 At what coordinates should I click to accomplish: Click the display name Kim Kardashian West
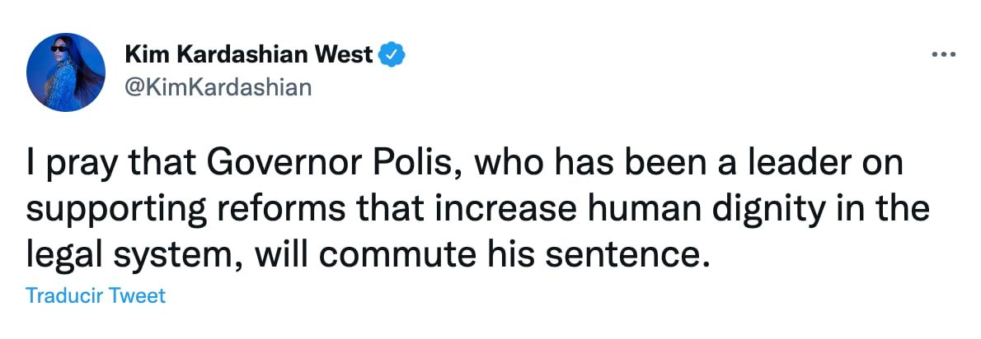tap(248, 55)
